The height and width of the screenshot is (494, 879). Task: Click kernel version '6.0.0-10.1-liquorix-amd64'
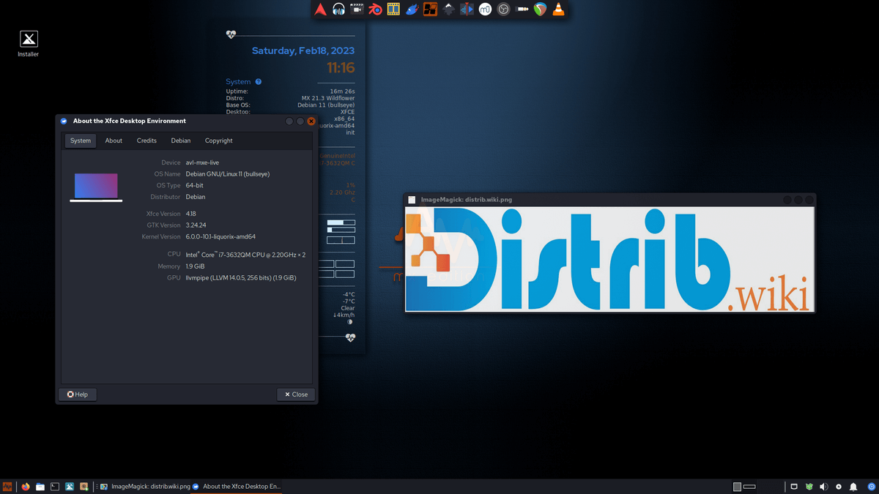220,237
